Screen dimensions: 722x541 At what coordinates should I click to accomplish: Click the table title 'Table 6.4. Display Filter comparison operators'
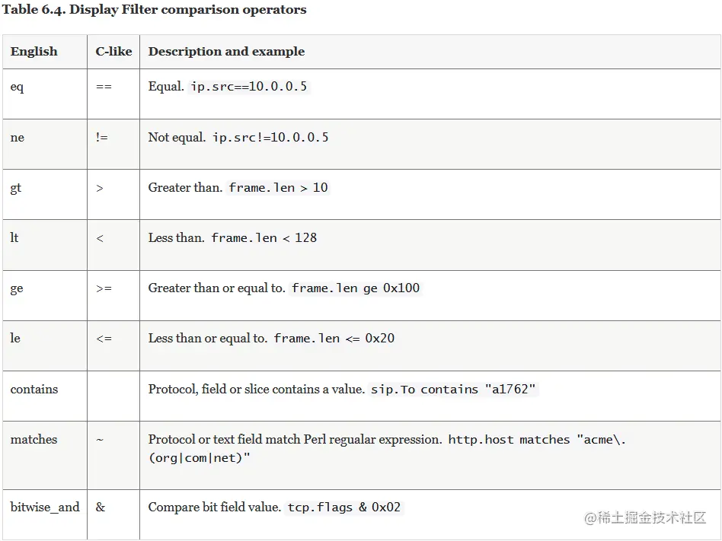pos(155,10)
